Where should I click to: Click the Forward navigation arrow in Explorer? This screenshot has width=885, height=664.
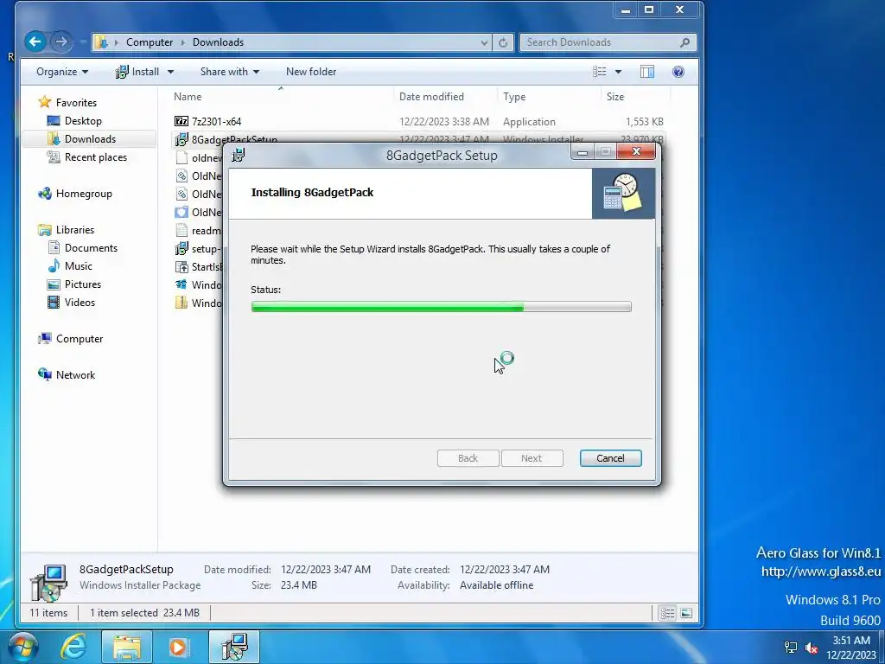point(61,41)
